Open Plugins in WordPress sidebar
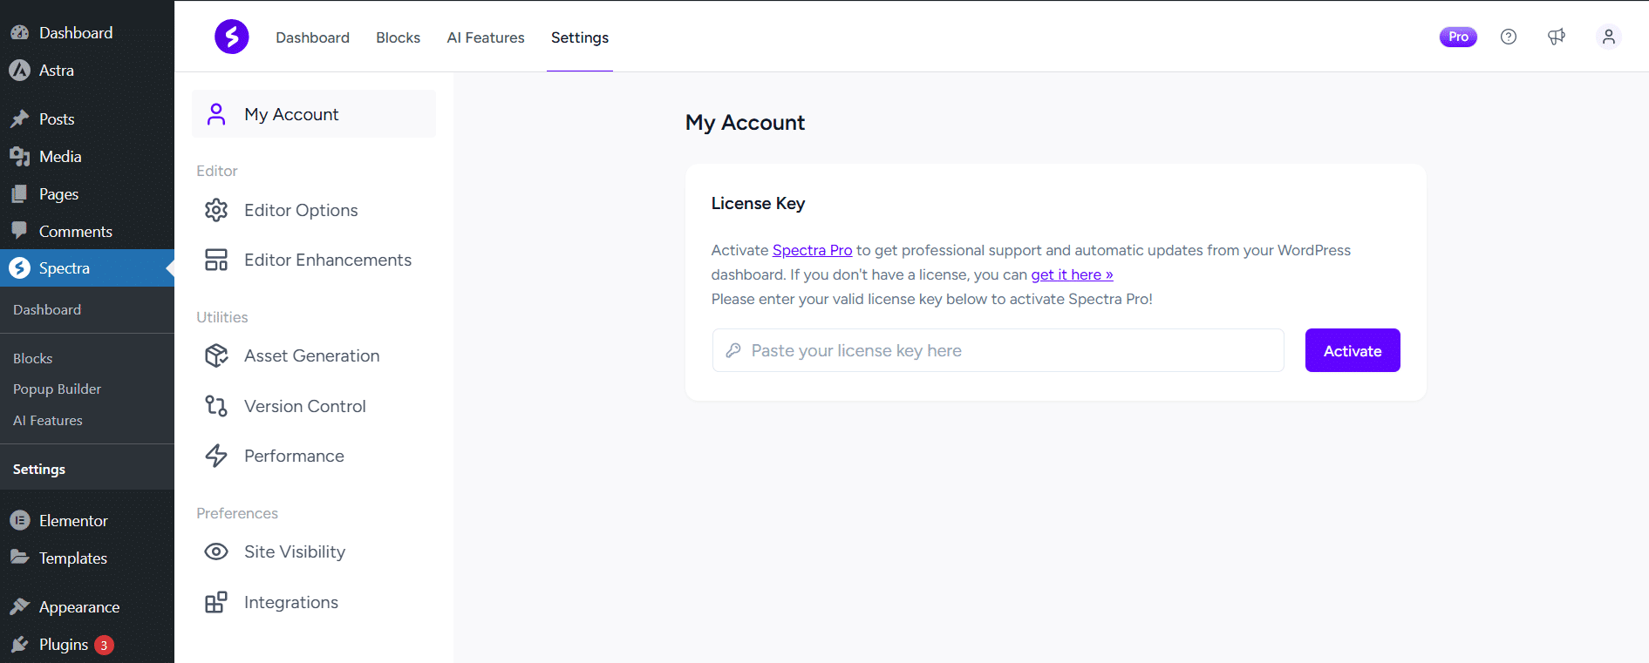1649x663 pixels. click(64, 645)
